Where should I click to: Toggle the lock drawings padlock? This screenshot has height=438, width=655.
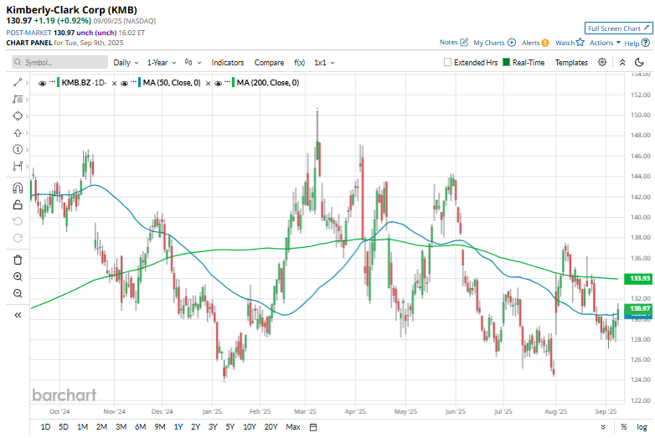coord(18,204)
